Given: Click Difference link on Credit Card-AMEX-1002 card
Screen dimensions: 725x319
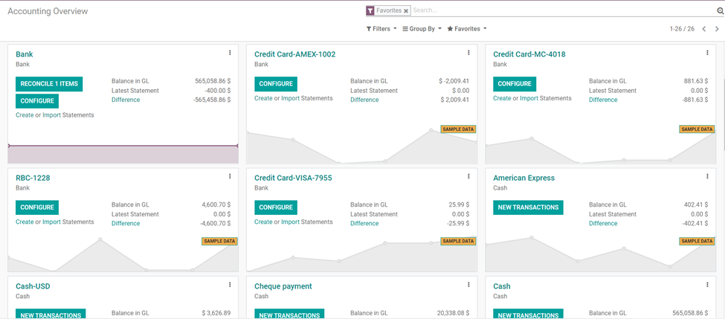Looking at the screenshot, I should pyautogui.click(x=364, y=100).
